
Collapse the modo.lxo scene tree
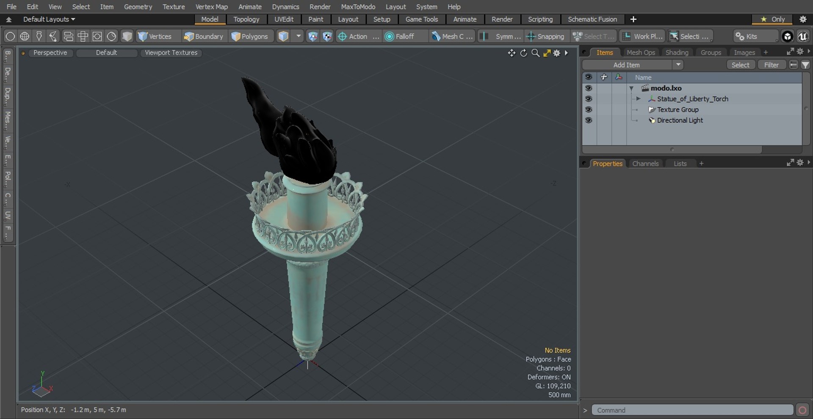click(631, 88)
